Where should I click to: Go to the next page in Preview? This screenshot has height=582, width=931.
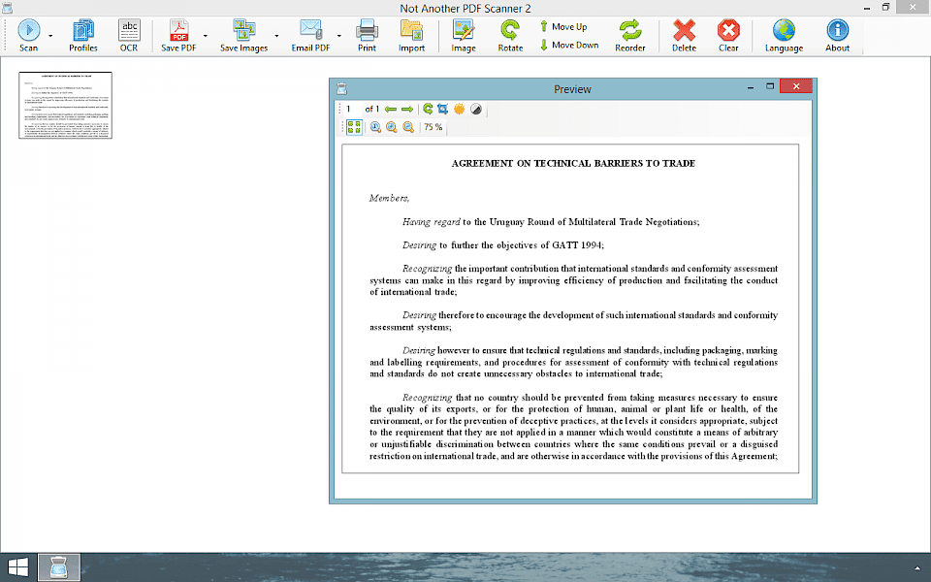[x=407, y=110]
